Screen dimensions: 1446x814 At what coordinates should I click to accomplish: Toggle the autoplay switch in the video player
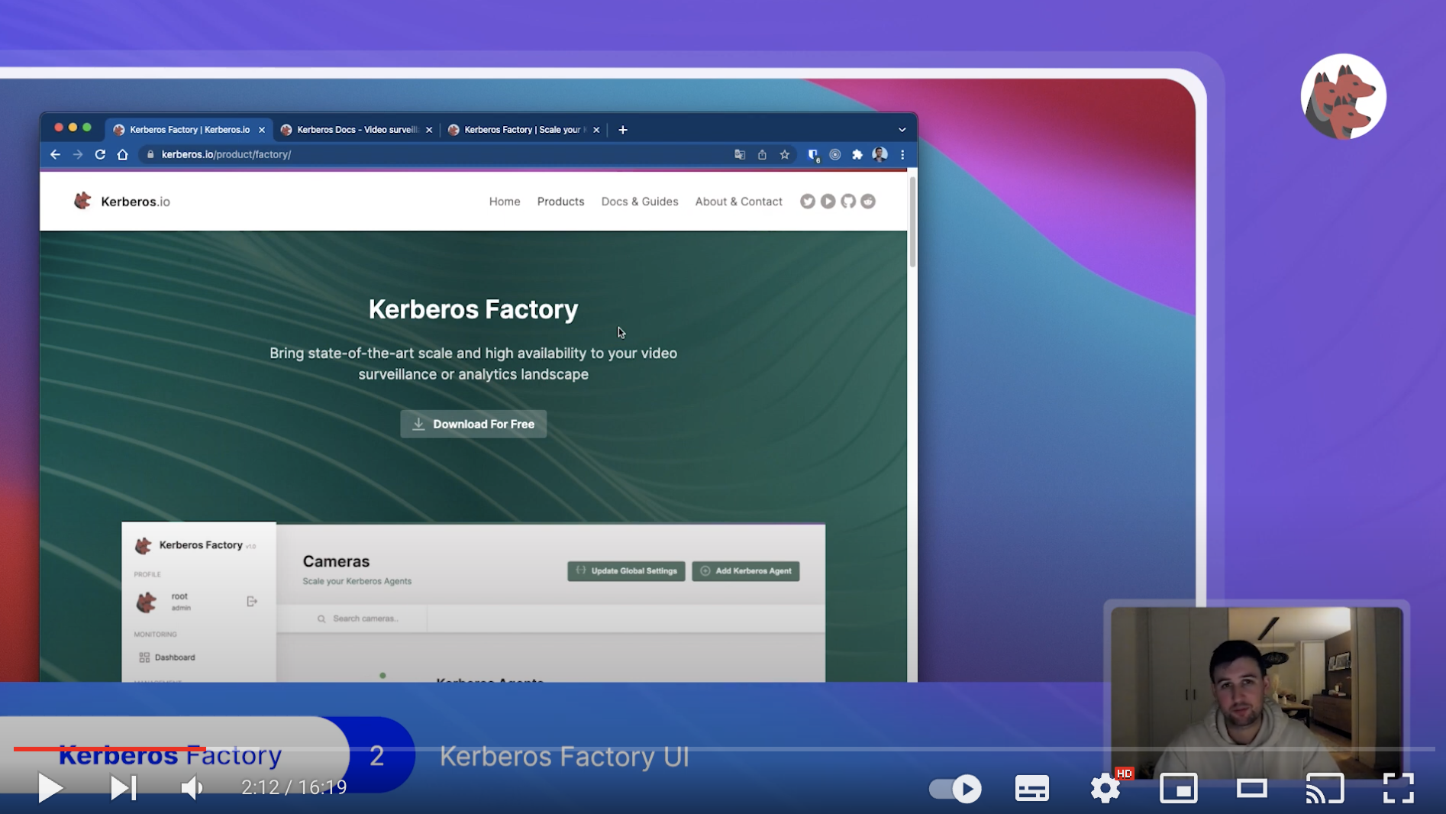tap(954, 789)
